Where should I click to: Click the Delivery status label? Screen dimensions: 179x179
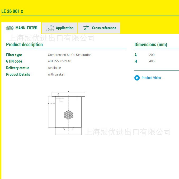tap(18, 68)
